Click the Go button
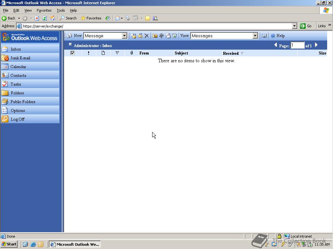The width and height of the screenshot is (333, 249). point(306,26)
